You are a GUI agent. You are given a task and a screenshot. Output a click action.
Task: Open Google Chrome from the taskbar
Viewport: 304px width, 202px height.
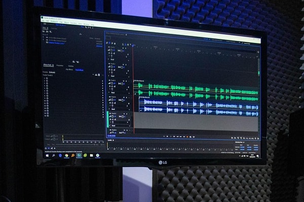[67, 155]
